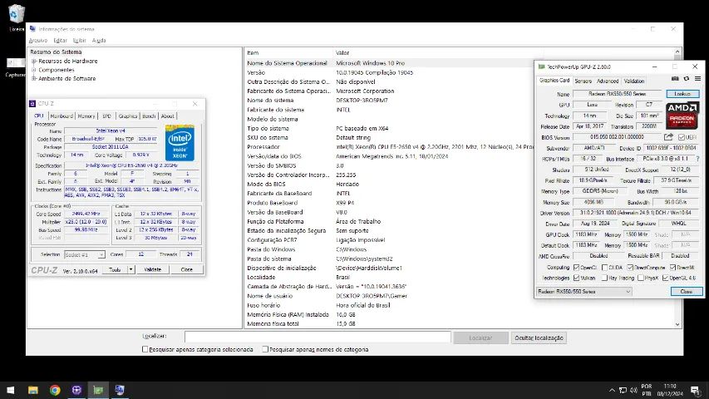Screen dimensions: 709x399
Task: Open GPU-Z hamburger menu icon
Action: pyautogui.click(x=697, y=79)
